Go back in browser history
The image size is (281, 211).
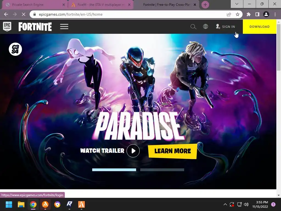pos(6,14)
